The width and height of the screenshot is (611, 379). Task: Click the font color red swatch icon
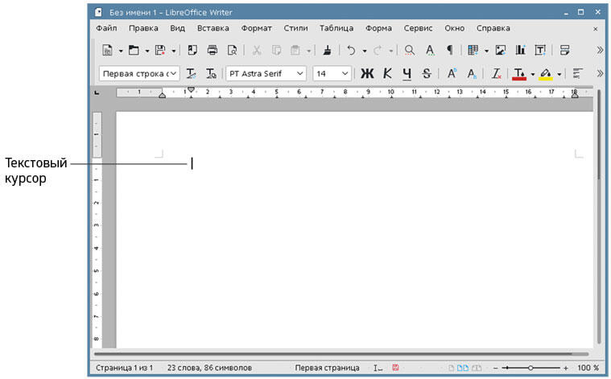point(518,73)
